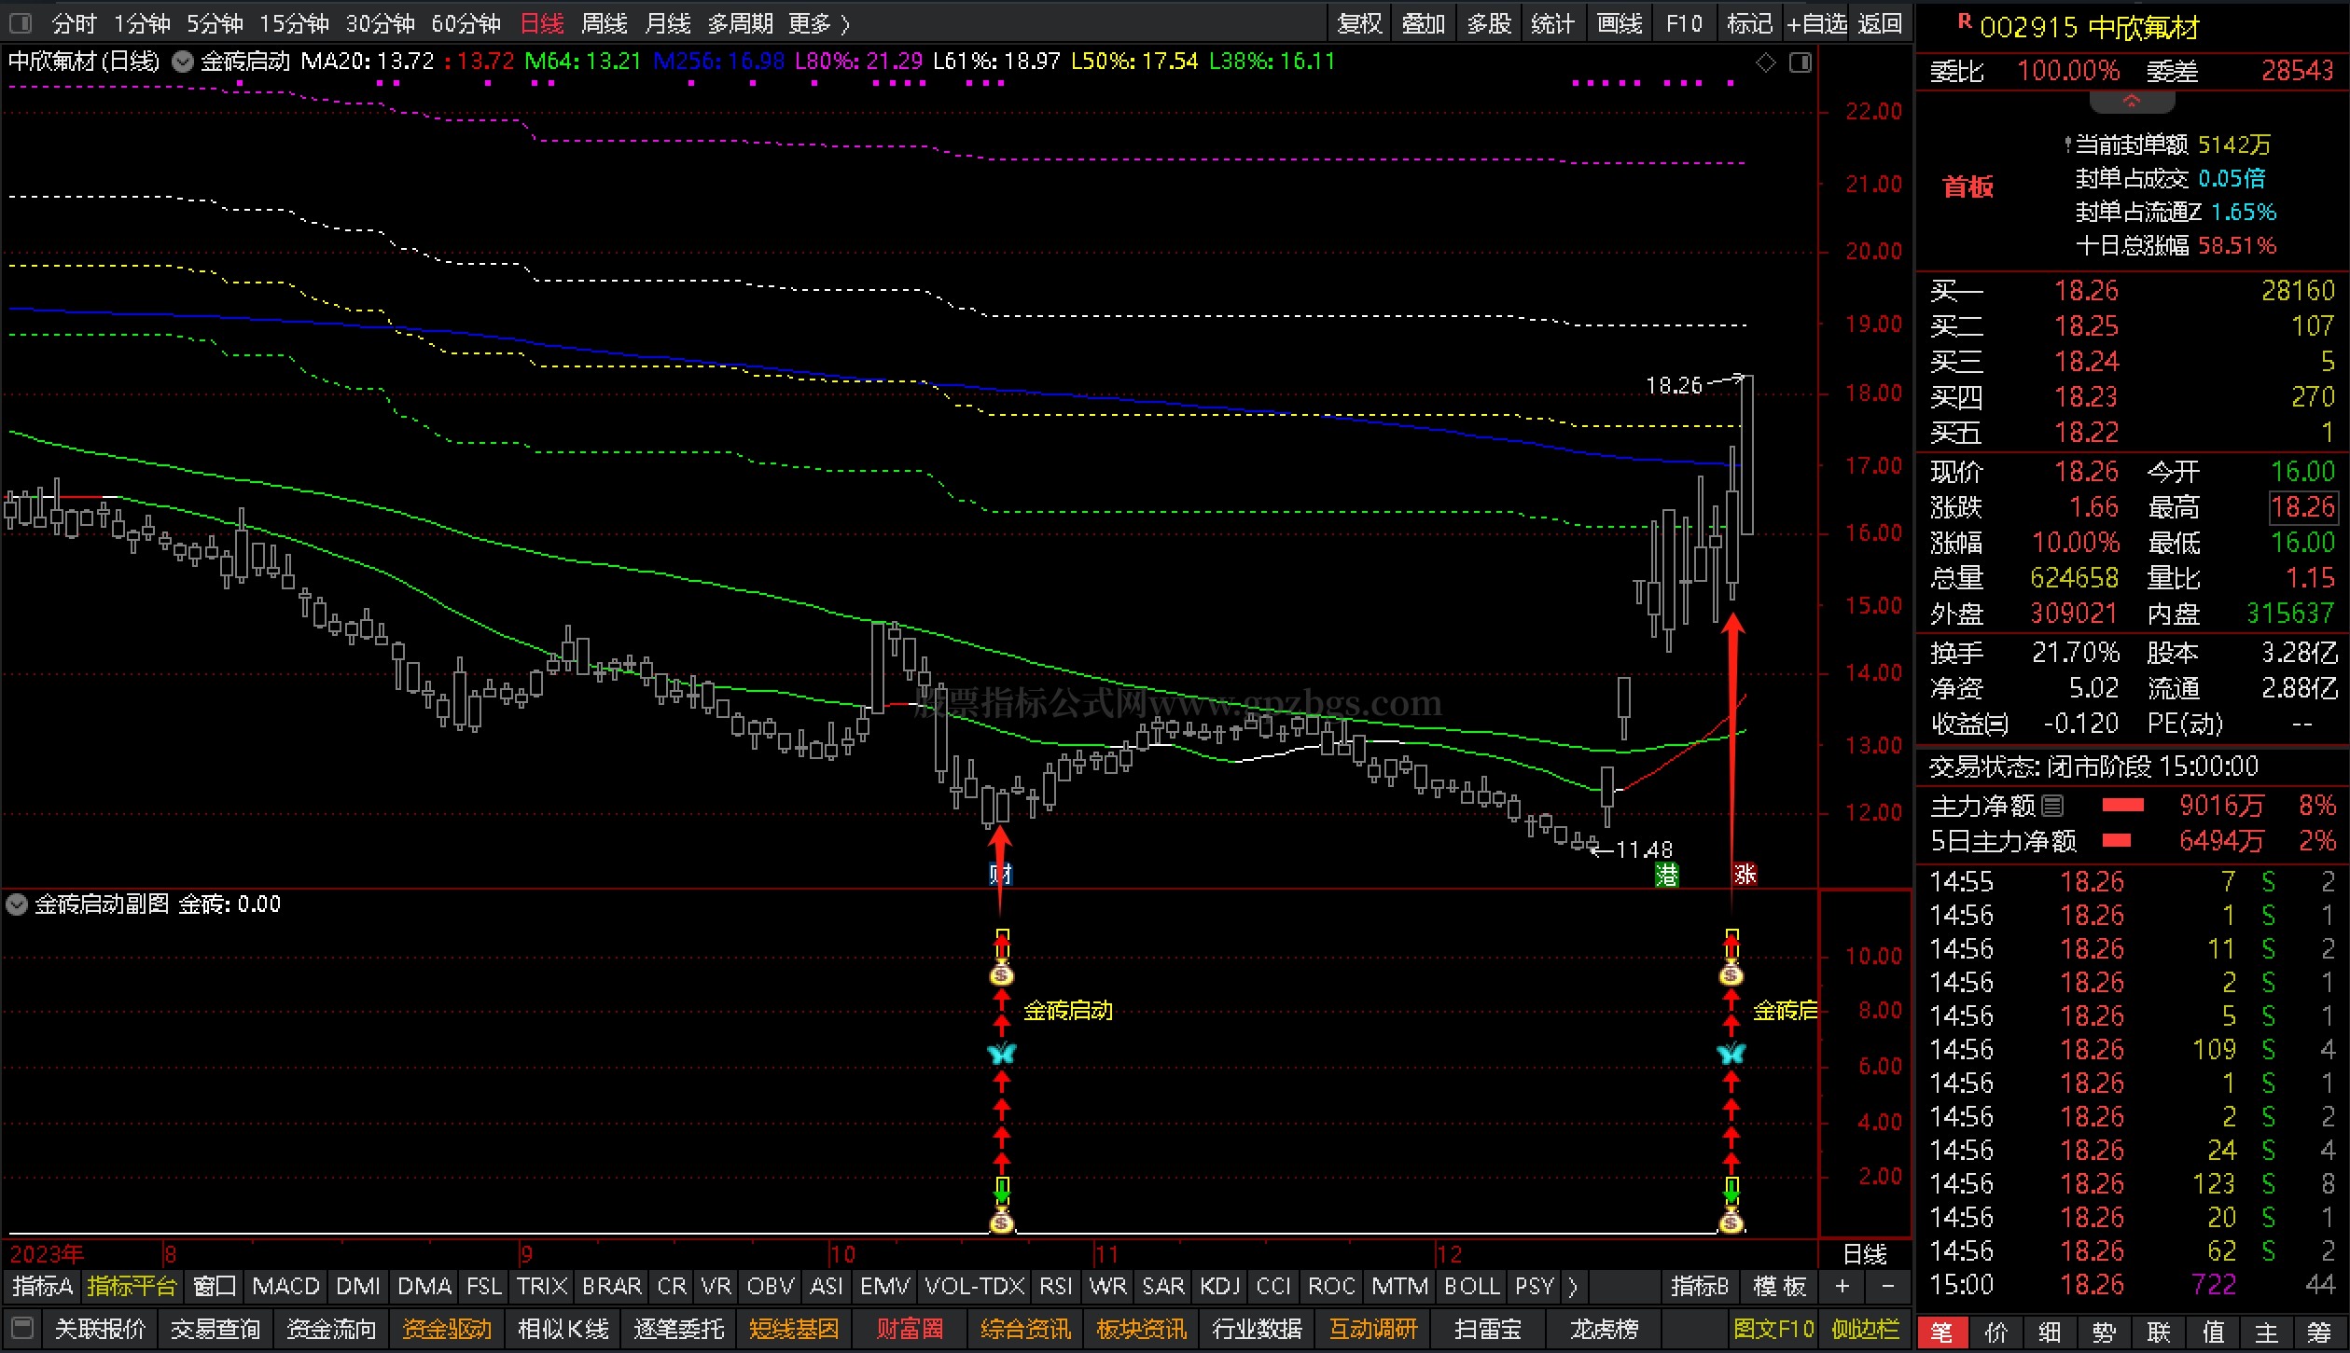Click the diamond icon at the chart's top right
Image resolution: width=2350 pixels, height=1353 pixels.
[1766, 62]
